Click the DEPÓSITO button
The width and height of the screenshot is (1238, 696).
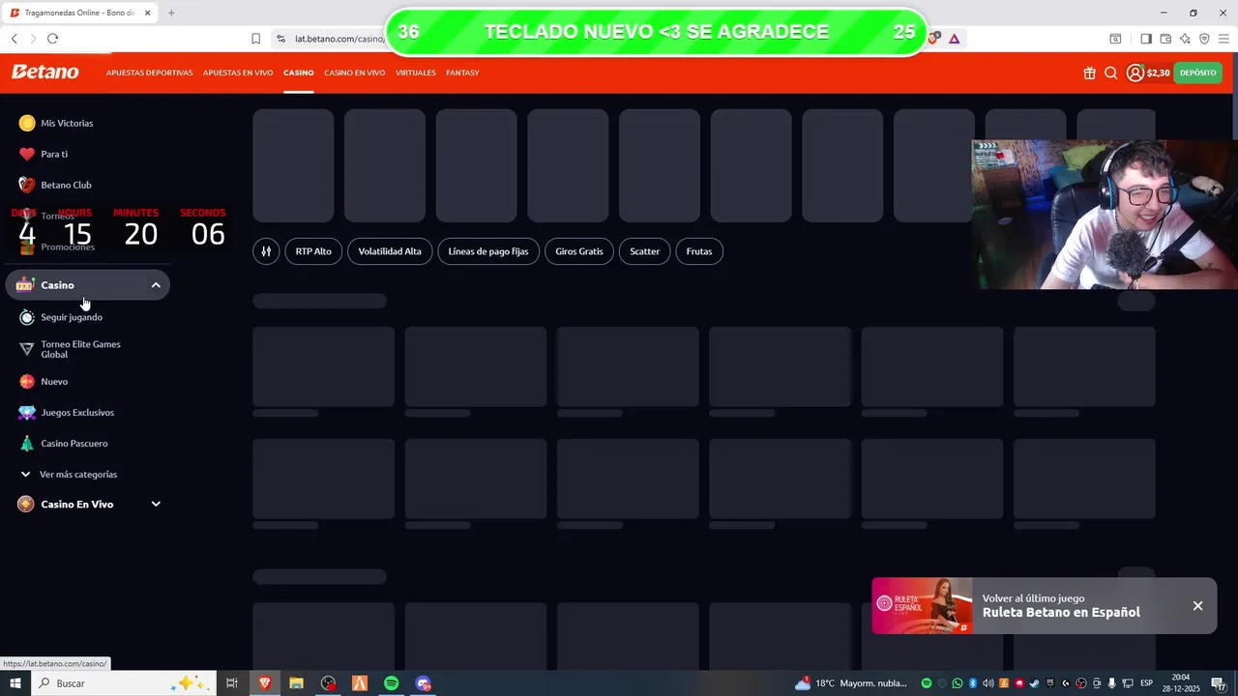point(1197,72)
